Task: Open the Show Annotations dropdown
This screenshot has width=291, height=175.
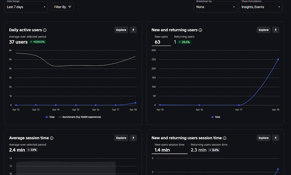Action: [x=261, y=7]
